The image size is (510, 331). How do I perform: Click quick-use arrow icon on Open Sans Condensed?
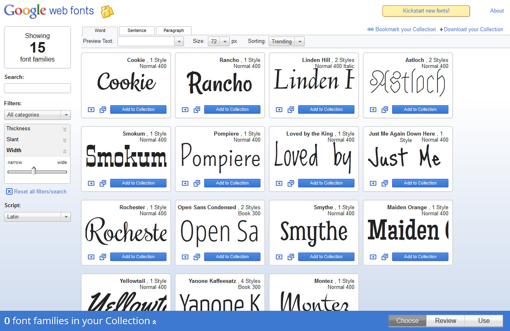point(185,257)
